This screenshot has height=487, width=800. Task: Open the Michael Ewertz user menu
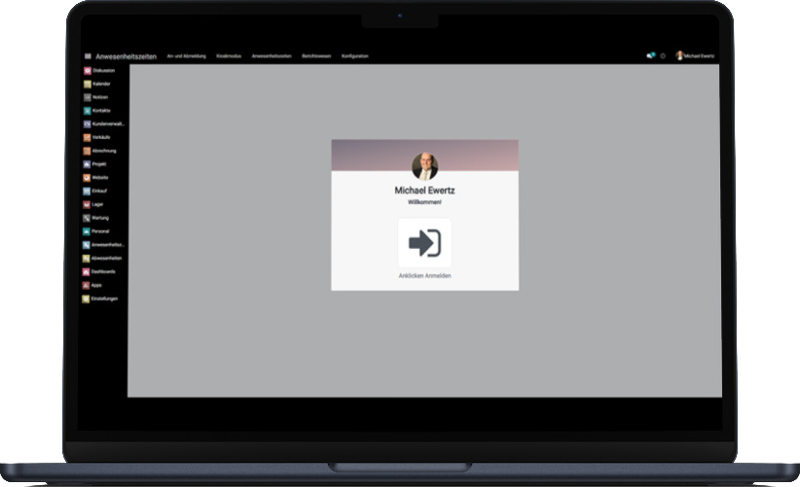(695, 56)
